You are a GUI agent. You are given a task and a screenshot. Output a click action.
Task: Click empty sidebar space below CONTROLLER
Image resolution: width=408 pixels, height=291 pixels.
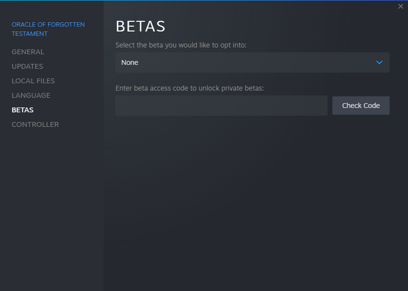click(x=51, y=203)
